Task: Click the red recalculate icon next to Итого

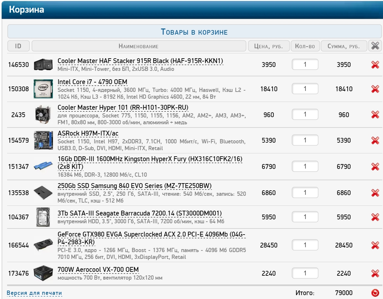Action: [x=375, y=293]
